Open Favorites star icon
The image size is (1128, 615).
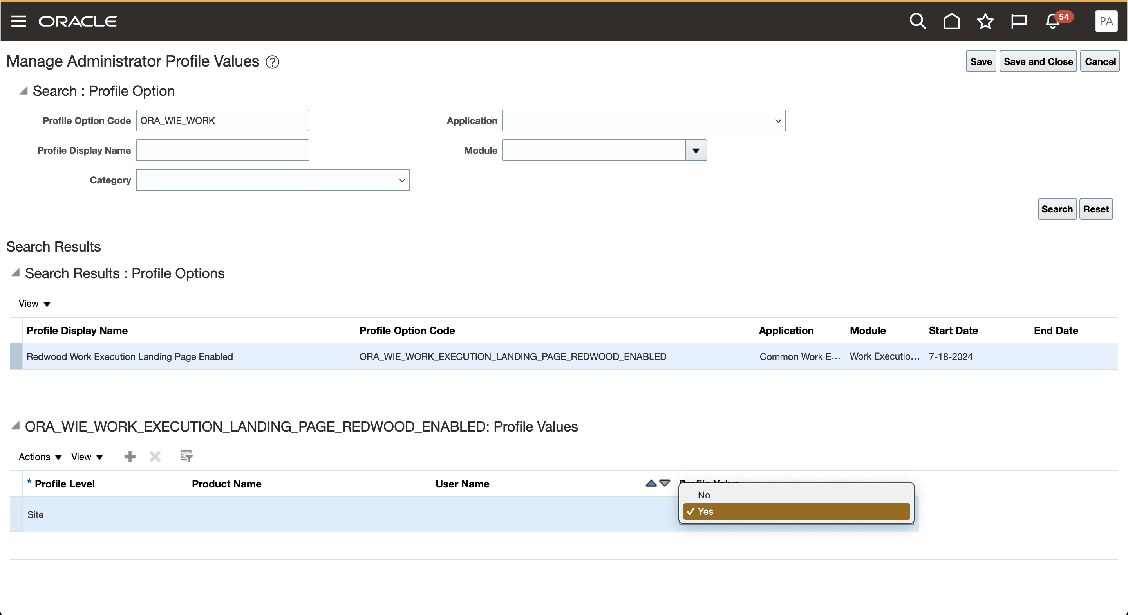click(985, 21)
